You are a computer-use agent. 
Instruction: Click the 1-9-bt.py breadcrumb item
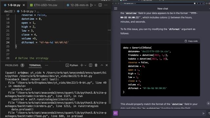point(25,11)
